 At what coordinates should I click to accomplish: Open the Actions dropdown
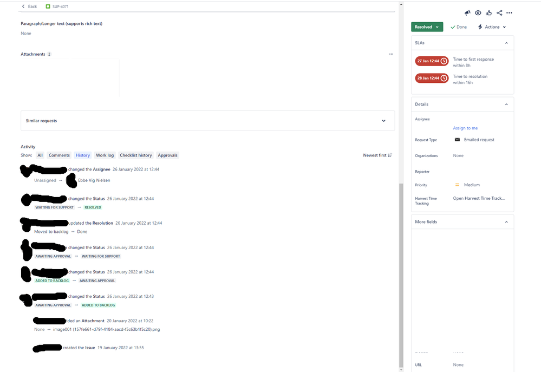[x=491, y=27]
